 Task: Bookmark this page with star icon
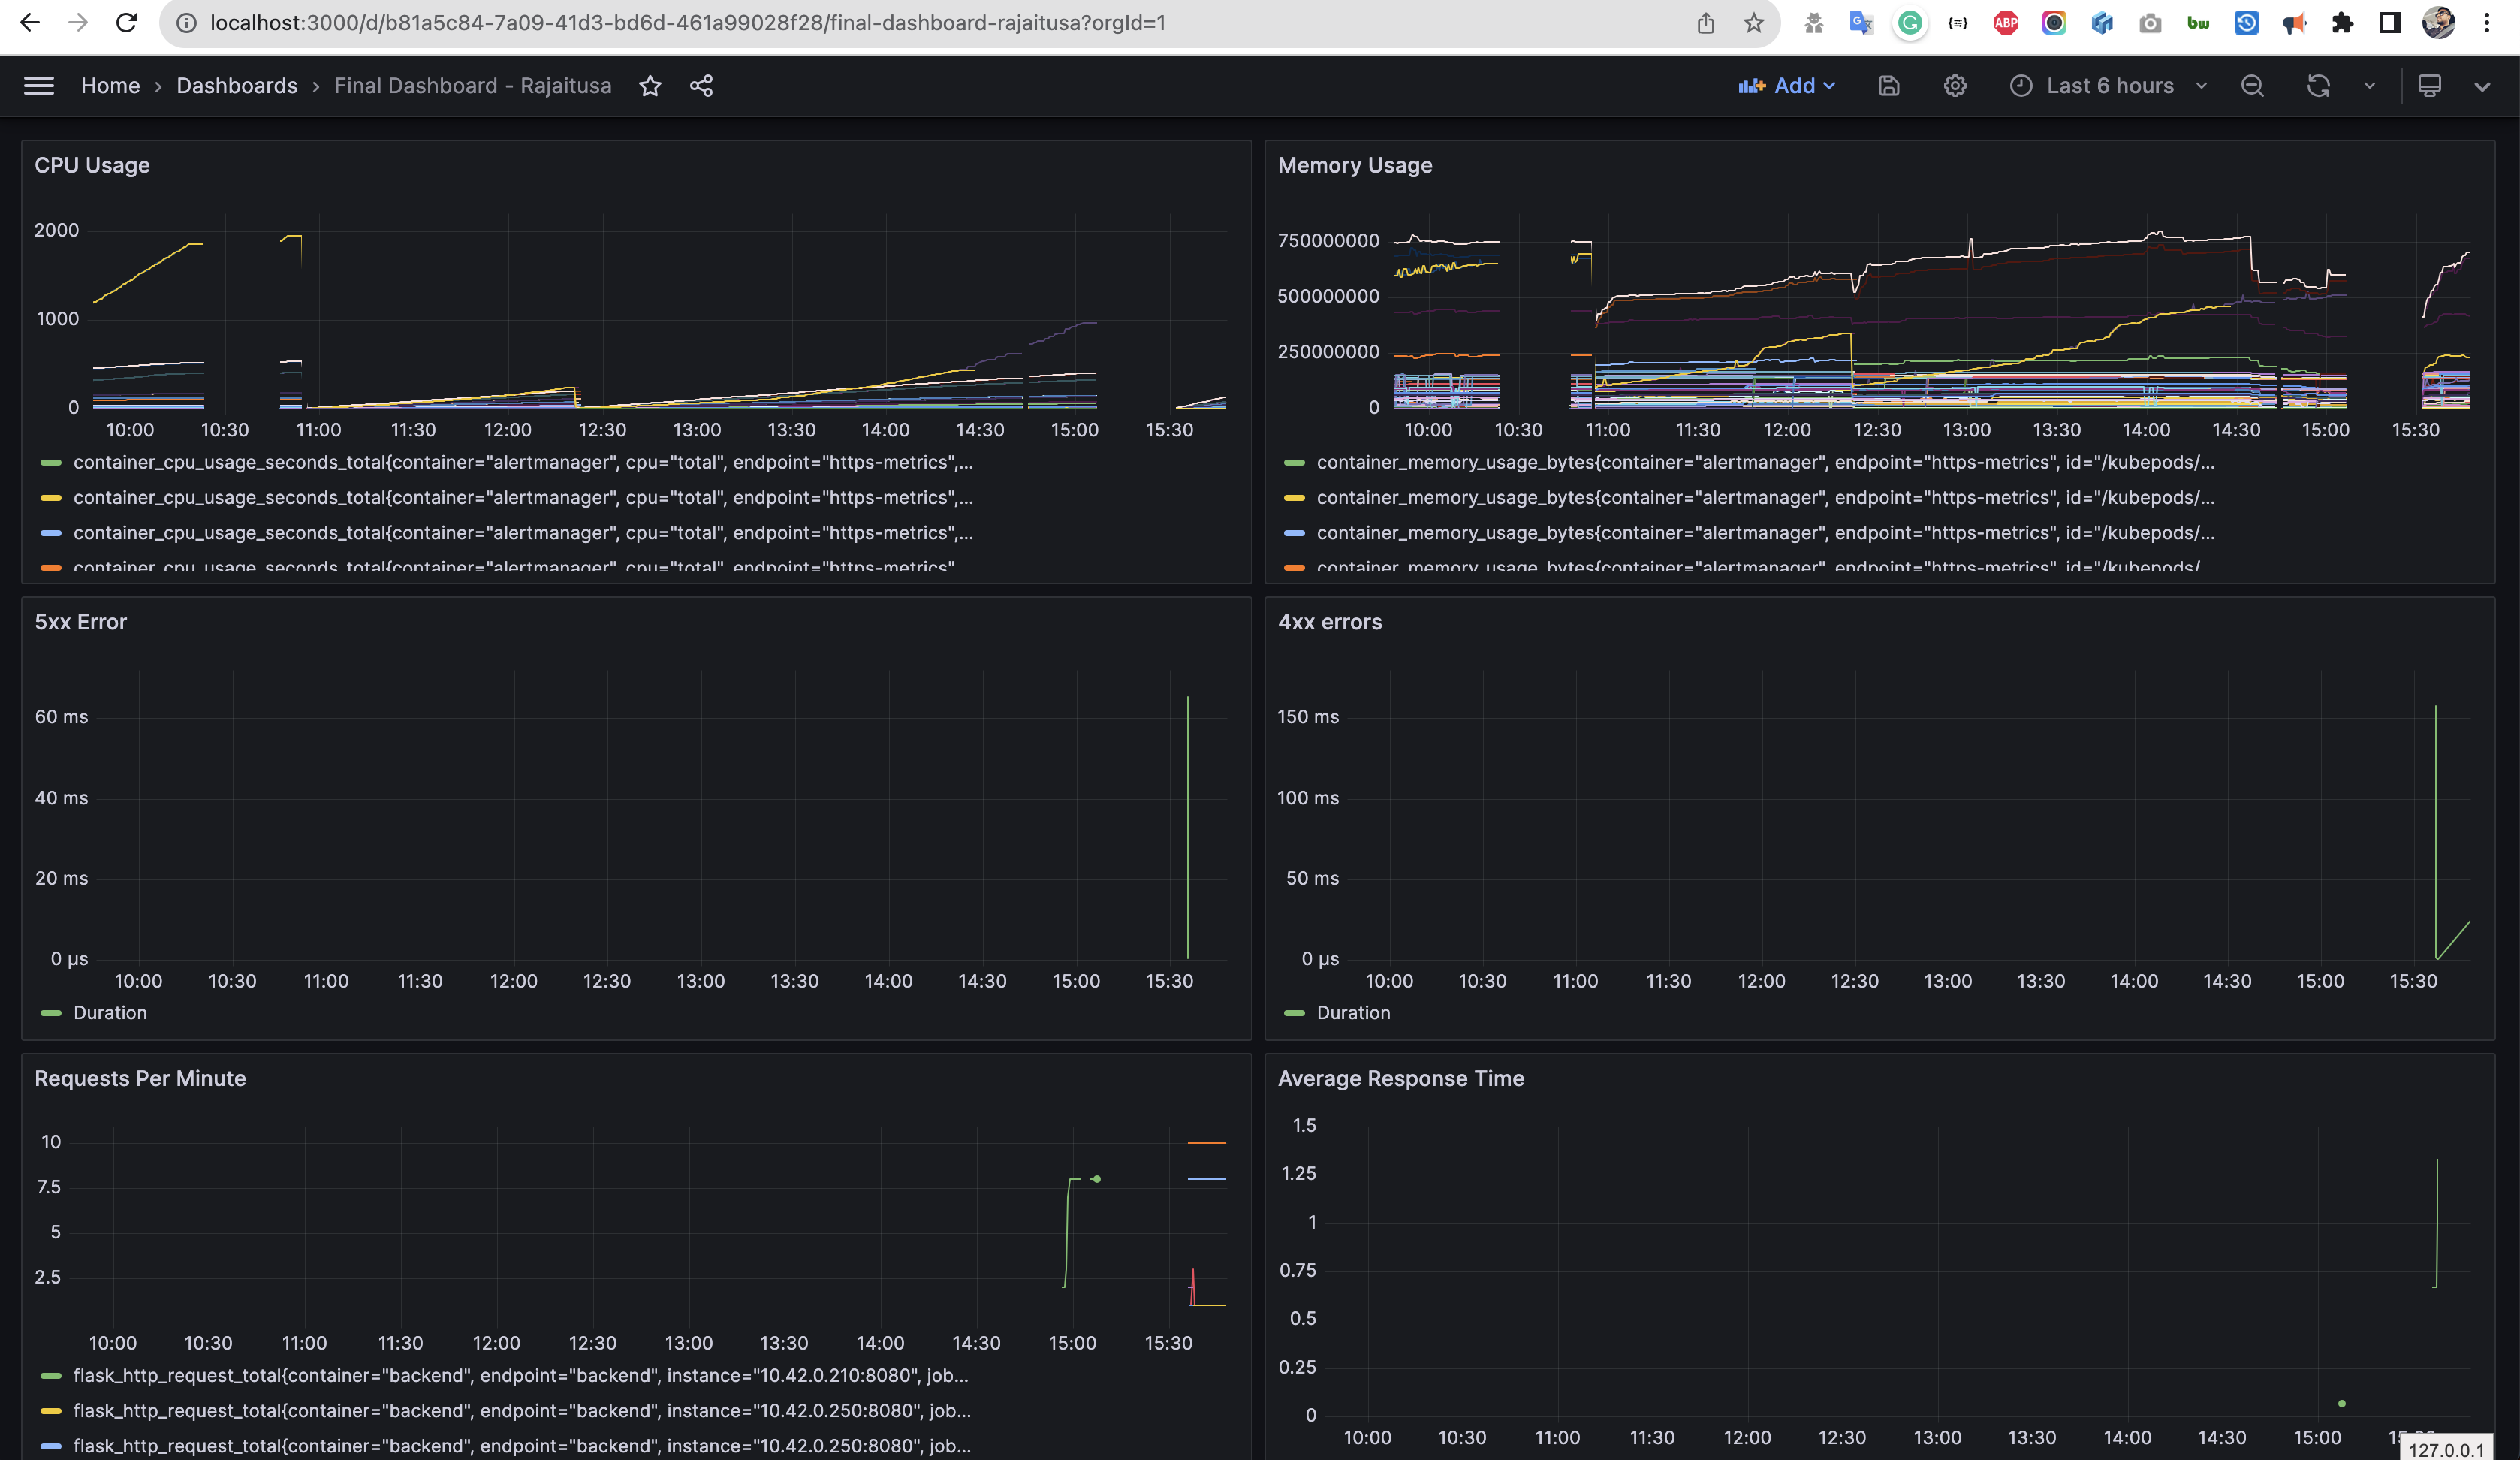tap(1754, 22)
